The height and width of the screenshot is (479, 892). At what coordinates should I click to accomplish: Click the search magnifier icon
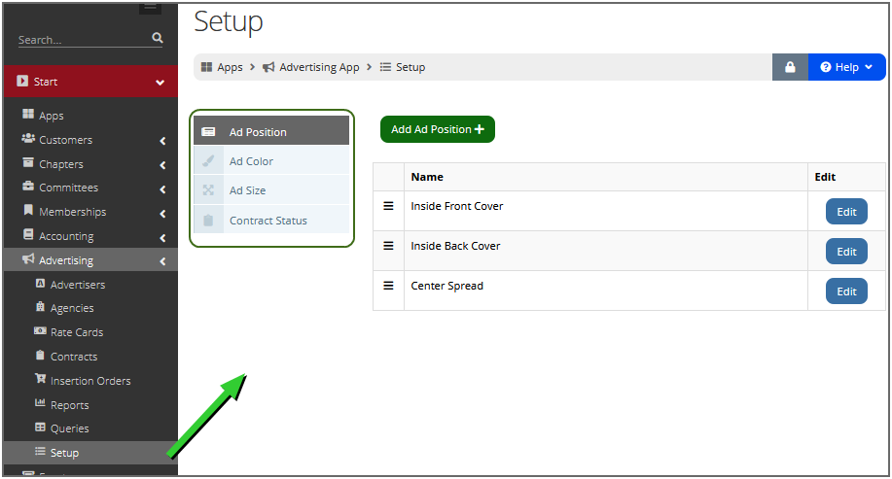click(158, 38)
